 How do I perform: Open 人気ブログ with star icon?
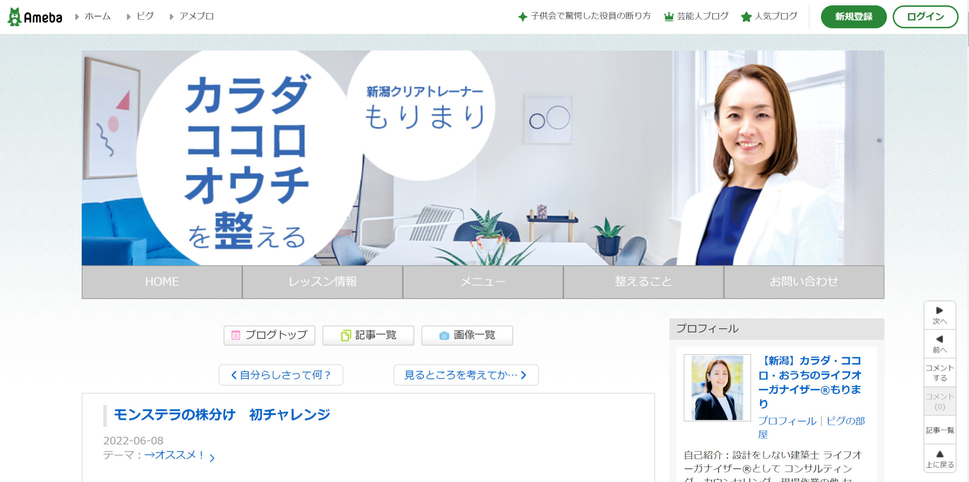[769, 16]
